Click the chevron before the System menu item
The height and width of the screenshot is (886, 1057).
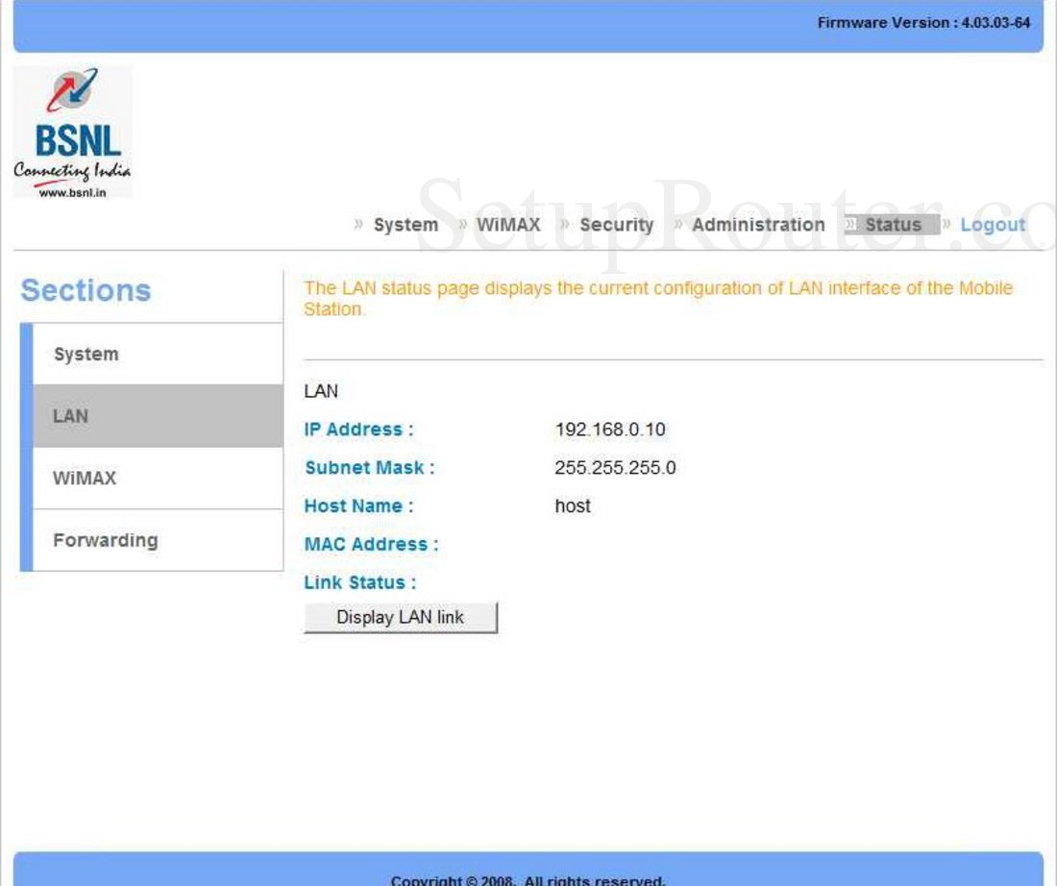click(361, 224)
